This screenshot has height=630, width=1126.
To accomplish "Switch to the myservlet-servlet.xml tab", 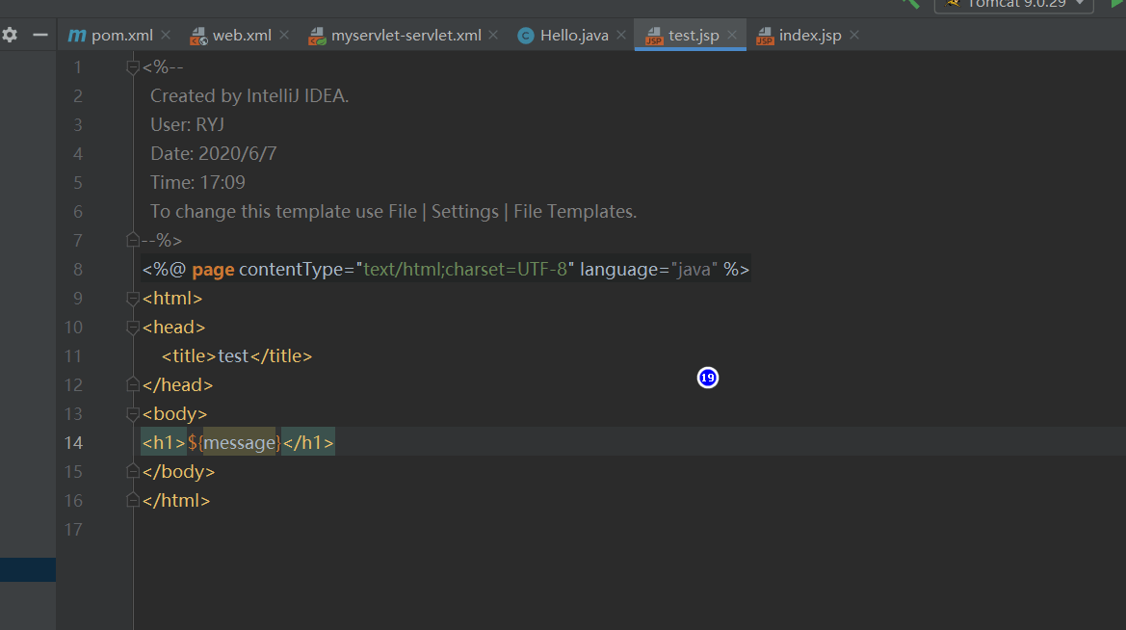I will pos(406,36).
